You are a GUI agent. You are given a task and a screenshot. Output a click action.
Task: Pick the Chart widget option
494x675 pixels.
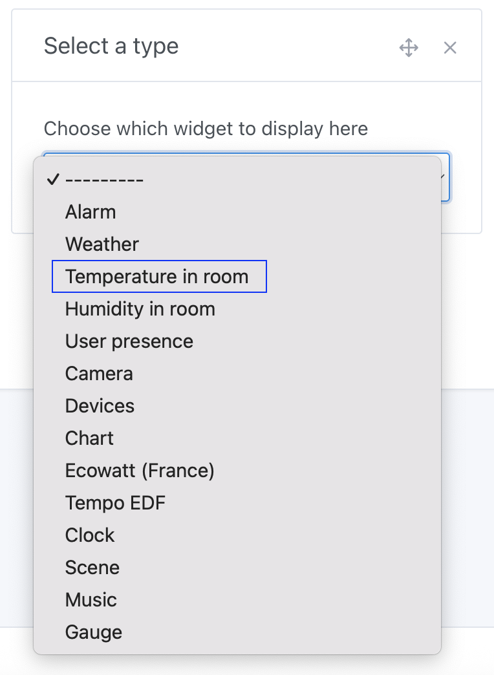pyautogui.click(x=89, y=438)
